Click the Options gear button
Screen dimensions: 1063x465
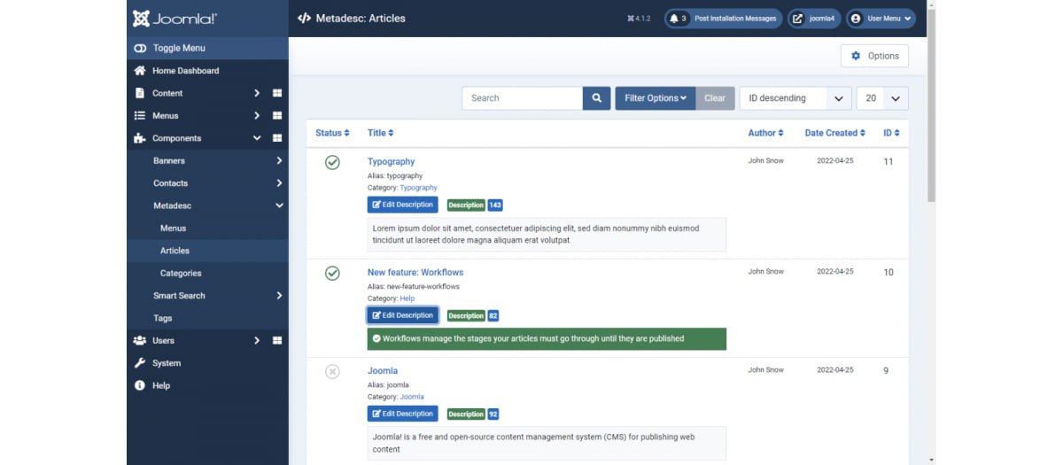click(874, 56)
